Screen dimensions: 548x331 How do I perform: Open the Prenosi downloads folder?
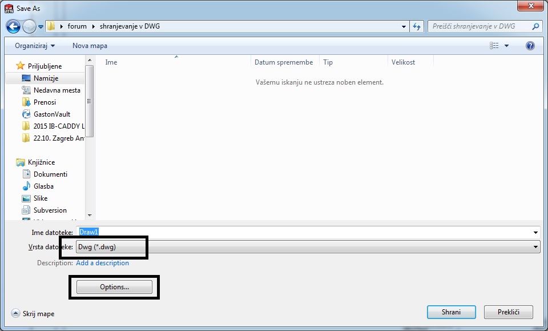(45, 102)
